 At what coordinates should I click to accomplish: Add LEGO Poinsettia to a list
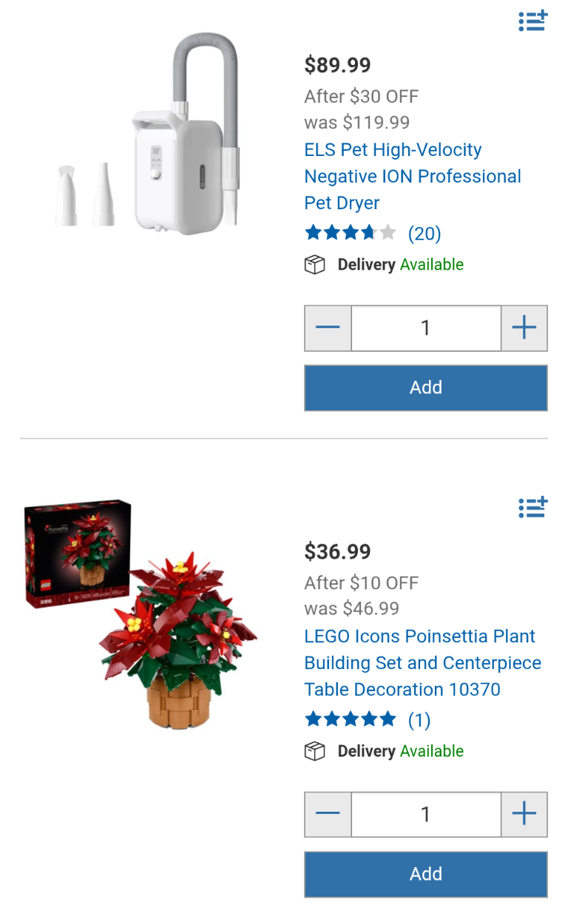point(532,507)
